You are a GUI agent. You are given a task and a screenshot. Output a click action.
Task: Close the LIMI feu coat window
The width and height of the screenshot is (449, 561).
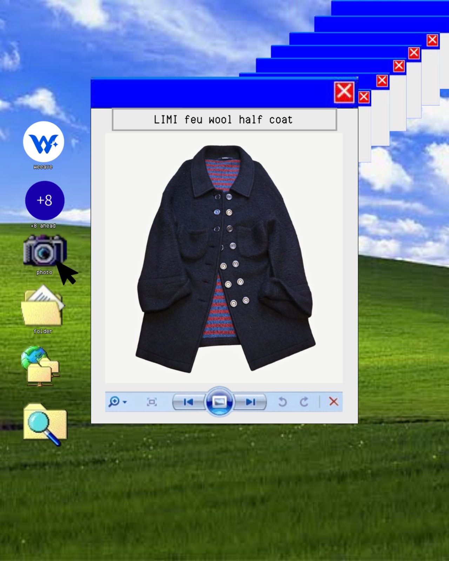[x=344, y=92]
